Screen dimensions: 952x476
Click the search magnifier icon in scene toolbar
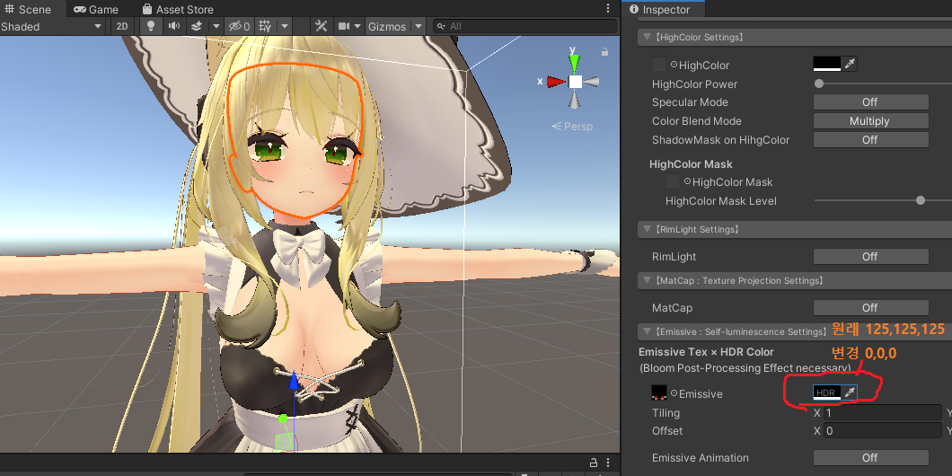point(441,26)
